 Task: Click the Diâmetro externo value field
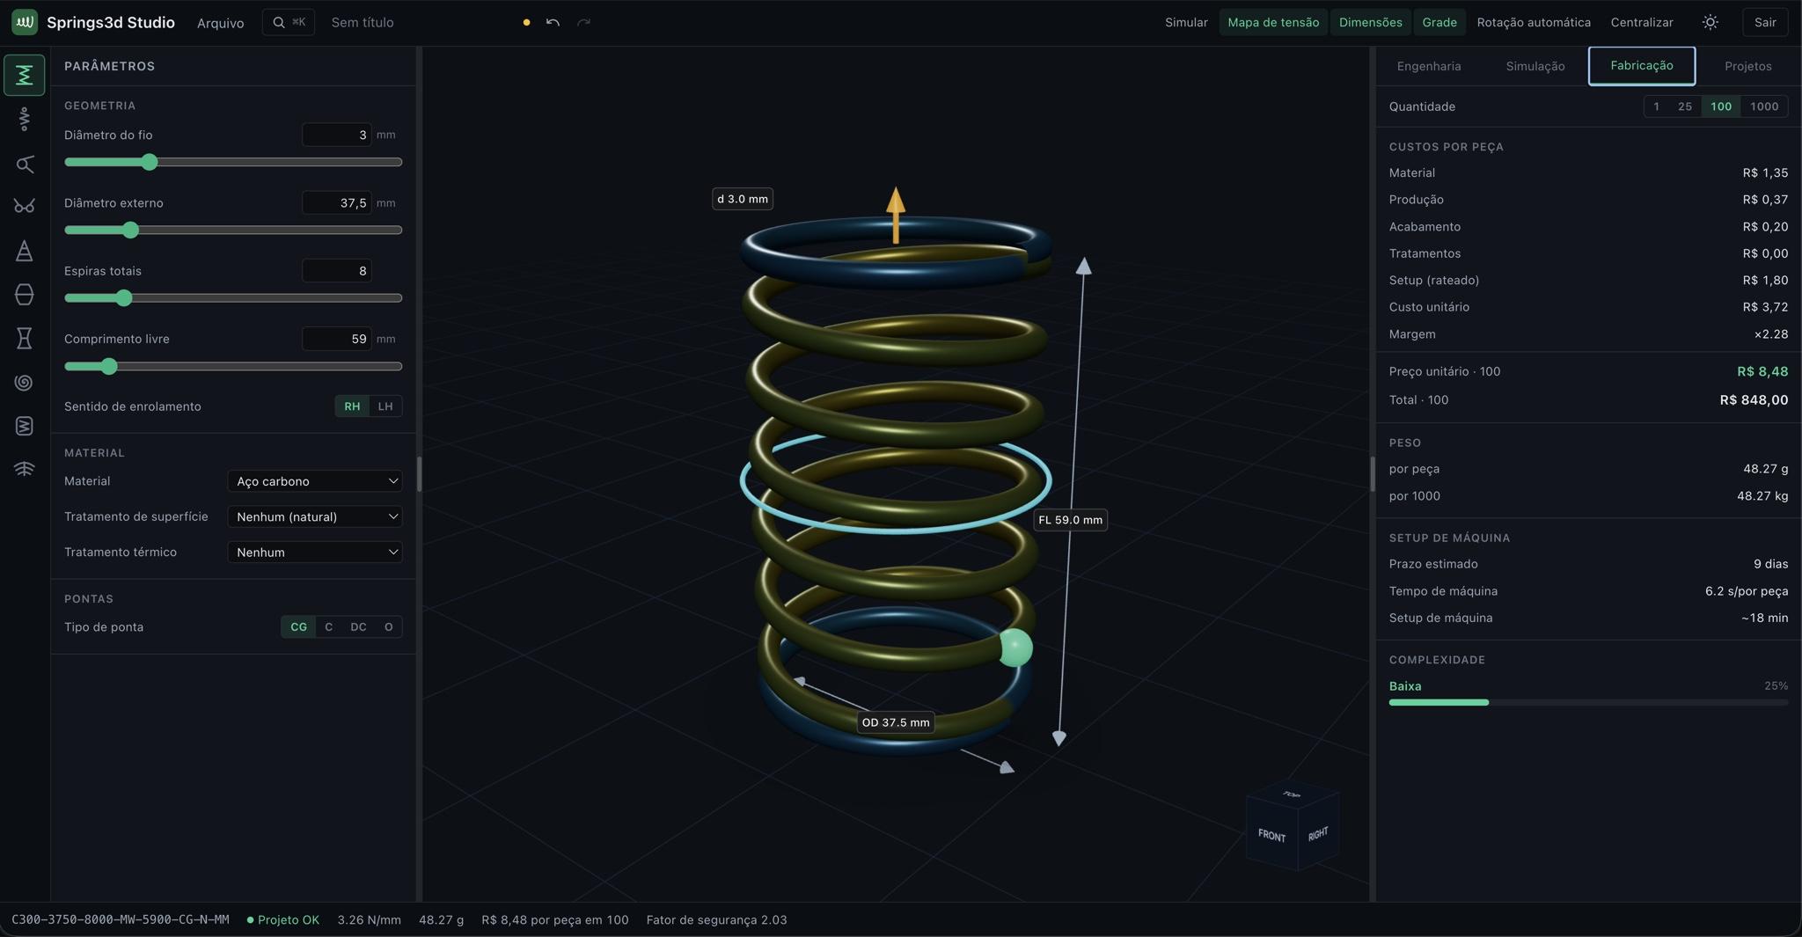336,202
